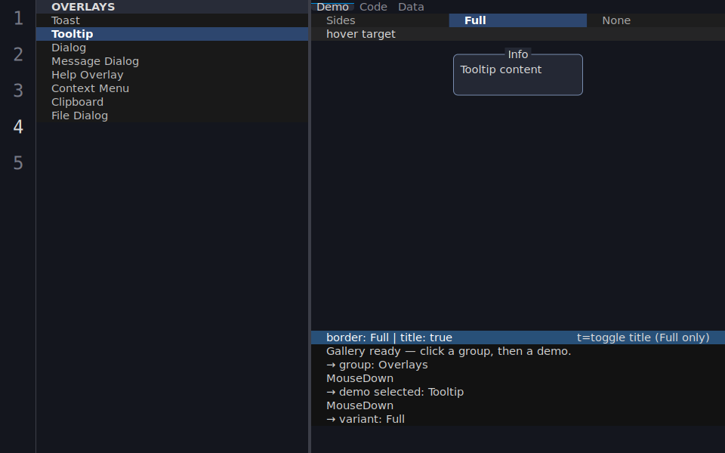
Task: Jump to group number 5
Action: coord(18,163)
